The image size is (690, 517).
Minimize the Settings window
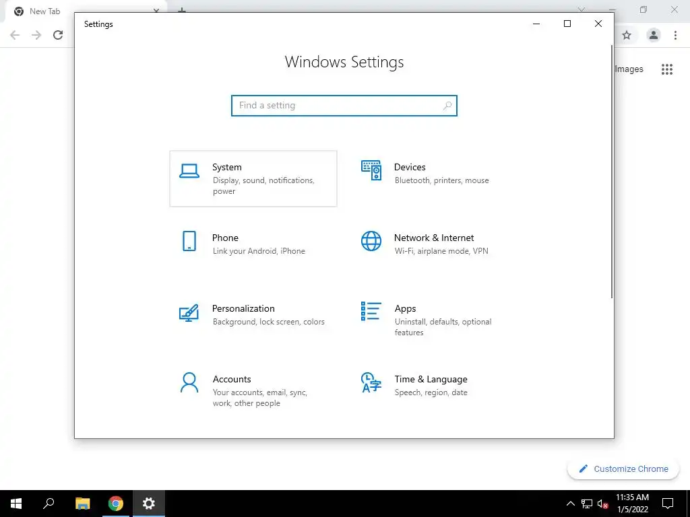click(536, 24)
